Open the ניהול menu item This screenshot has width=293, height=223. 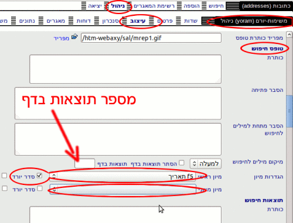118,6
